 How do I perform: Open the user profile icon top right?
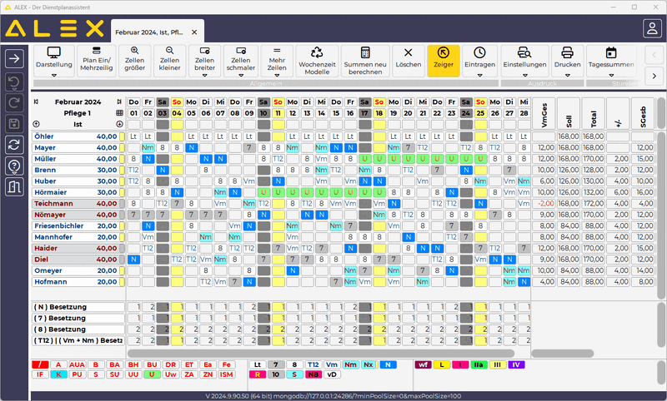[651, 29]
